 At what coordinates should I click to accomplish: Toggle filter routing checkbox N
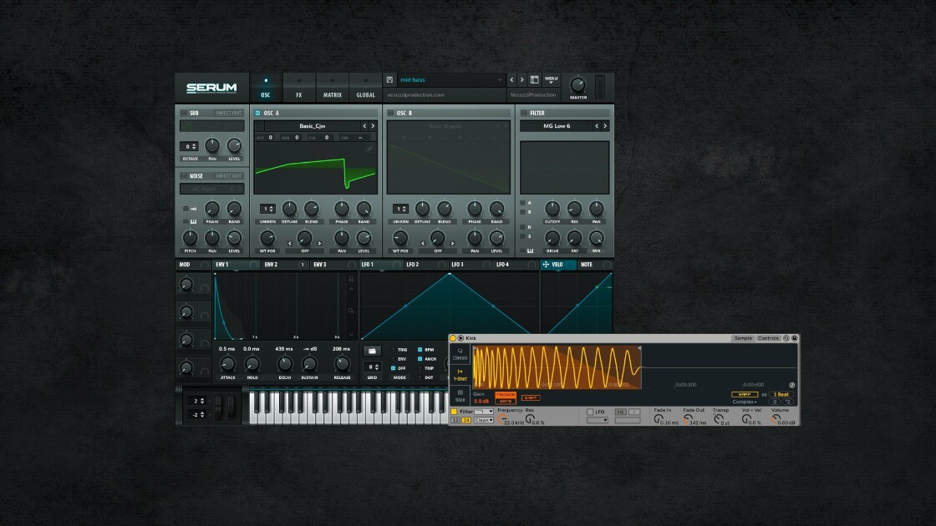coord(522,227)
